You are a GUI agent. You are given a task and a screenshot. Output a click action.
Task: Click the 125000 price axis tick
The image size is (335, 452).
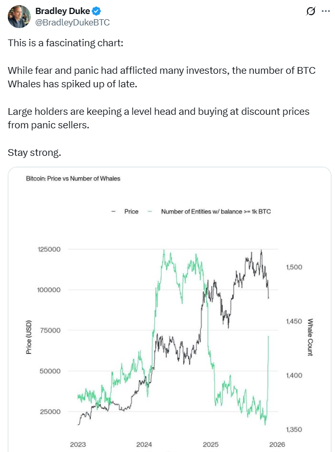click(49, 249)
